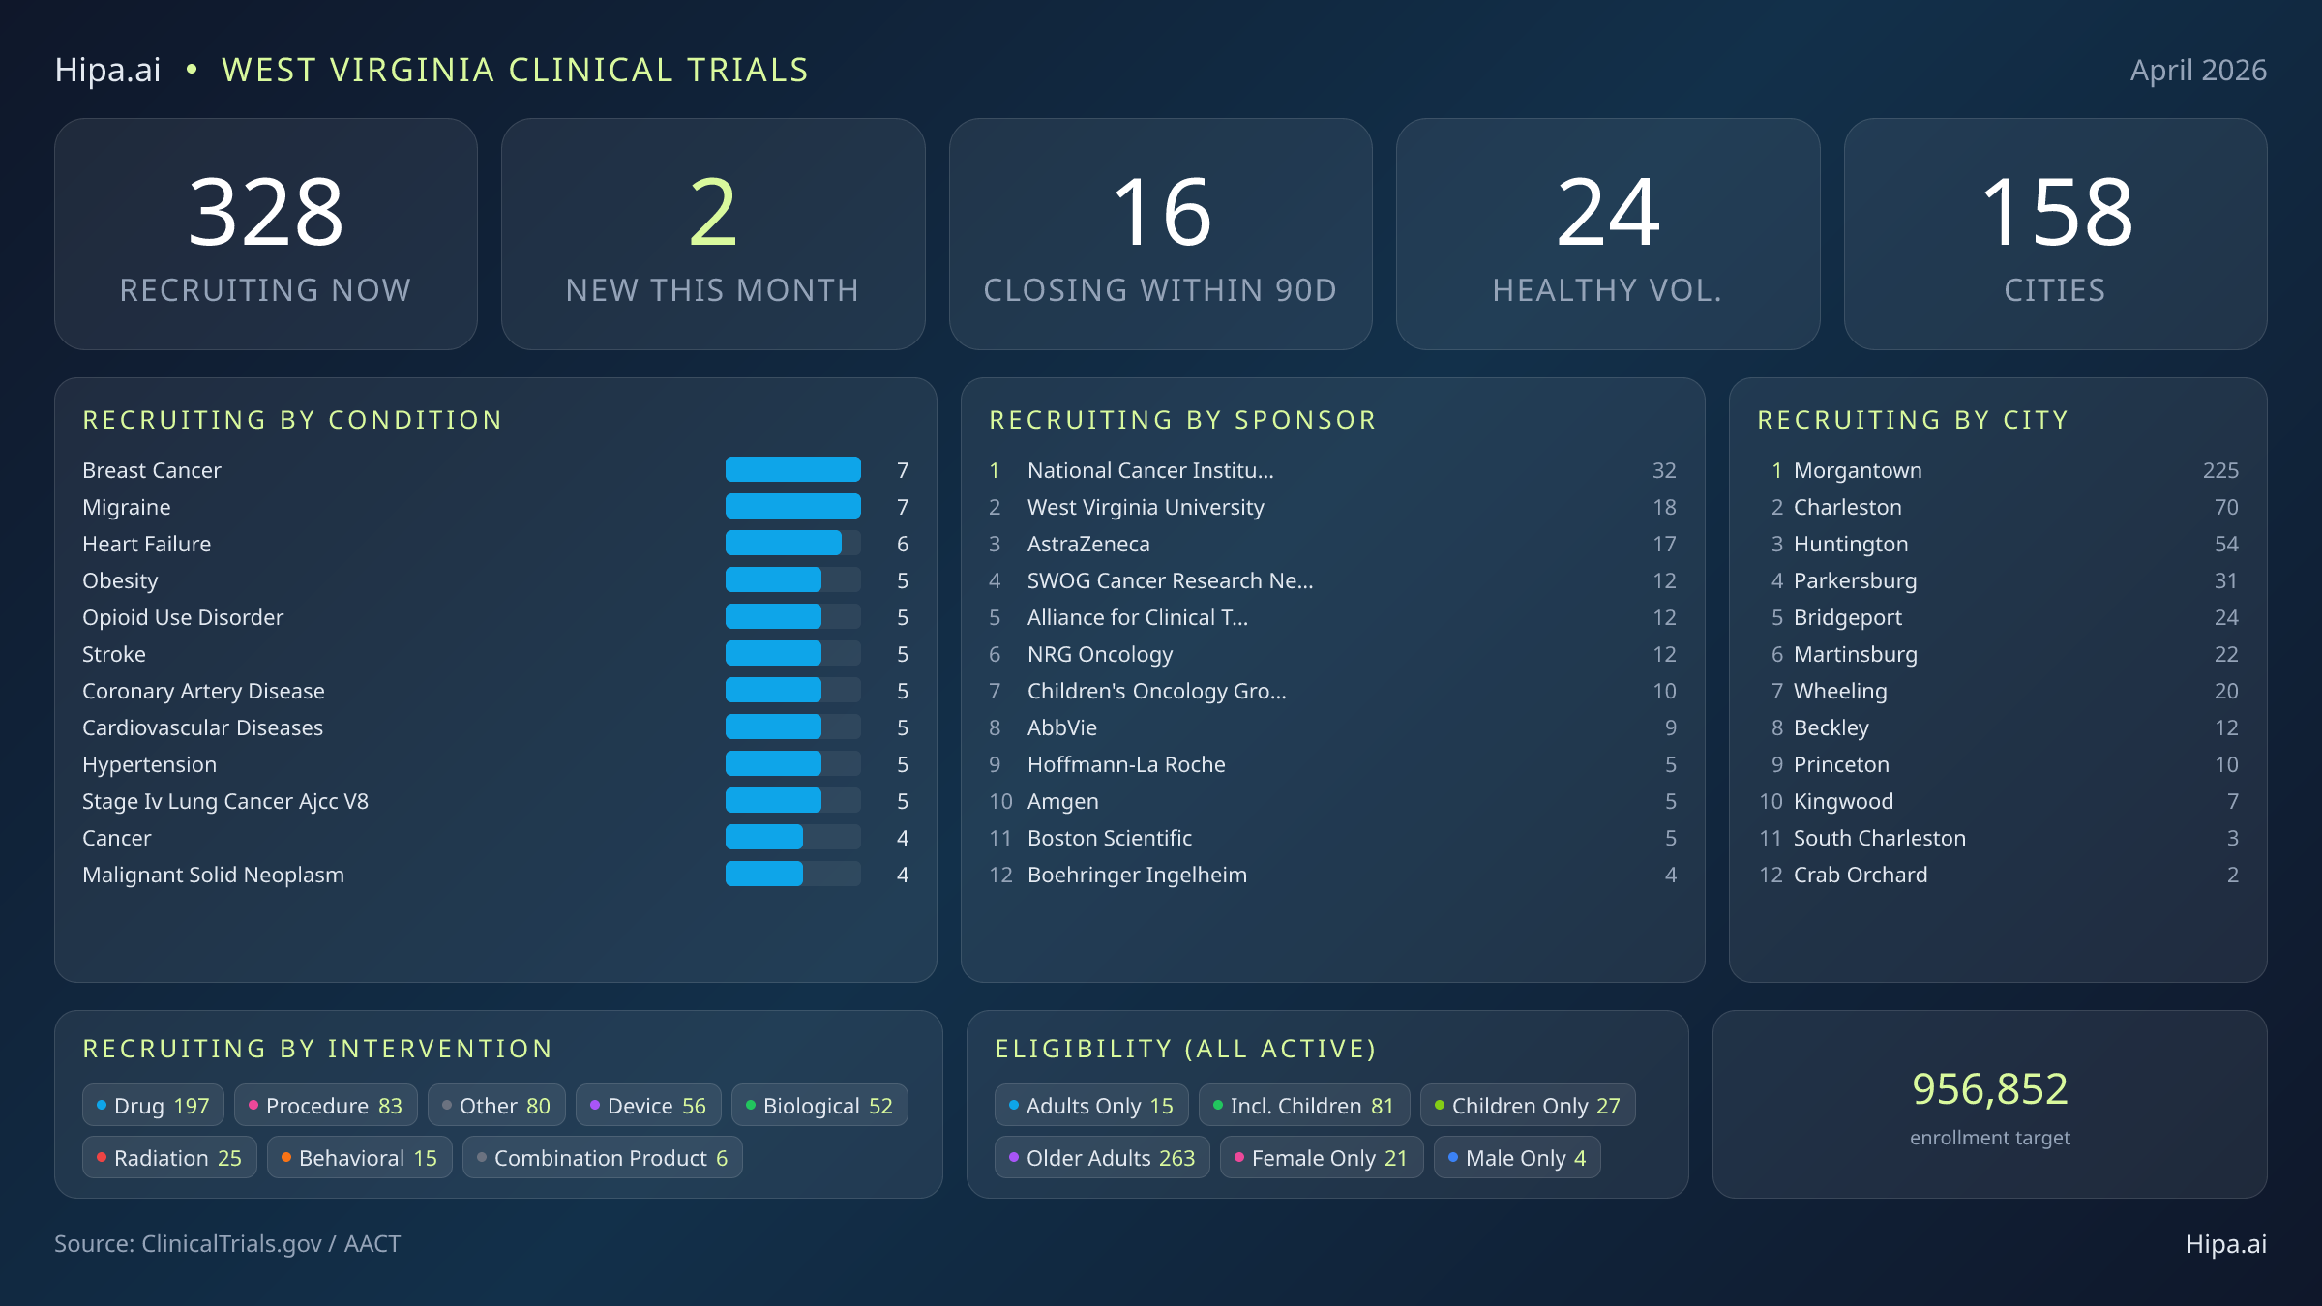Select the Device 56 chip
The image size is (2322, 1306).
pyautogui.click(x=648, y=1106)
